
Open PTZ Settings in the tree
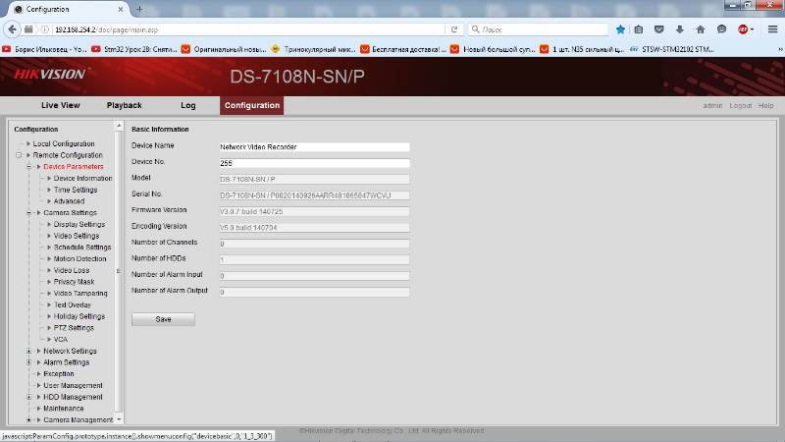pos(74,328)
